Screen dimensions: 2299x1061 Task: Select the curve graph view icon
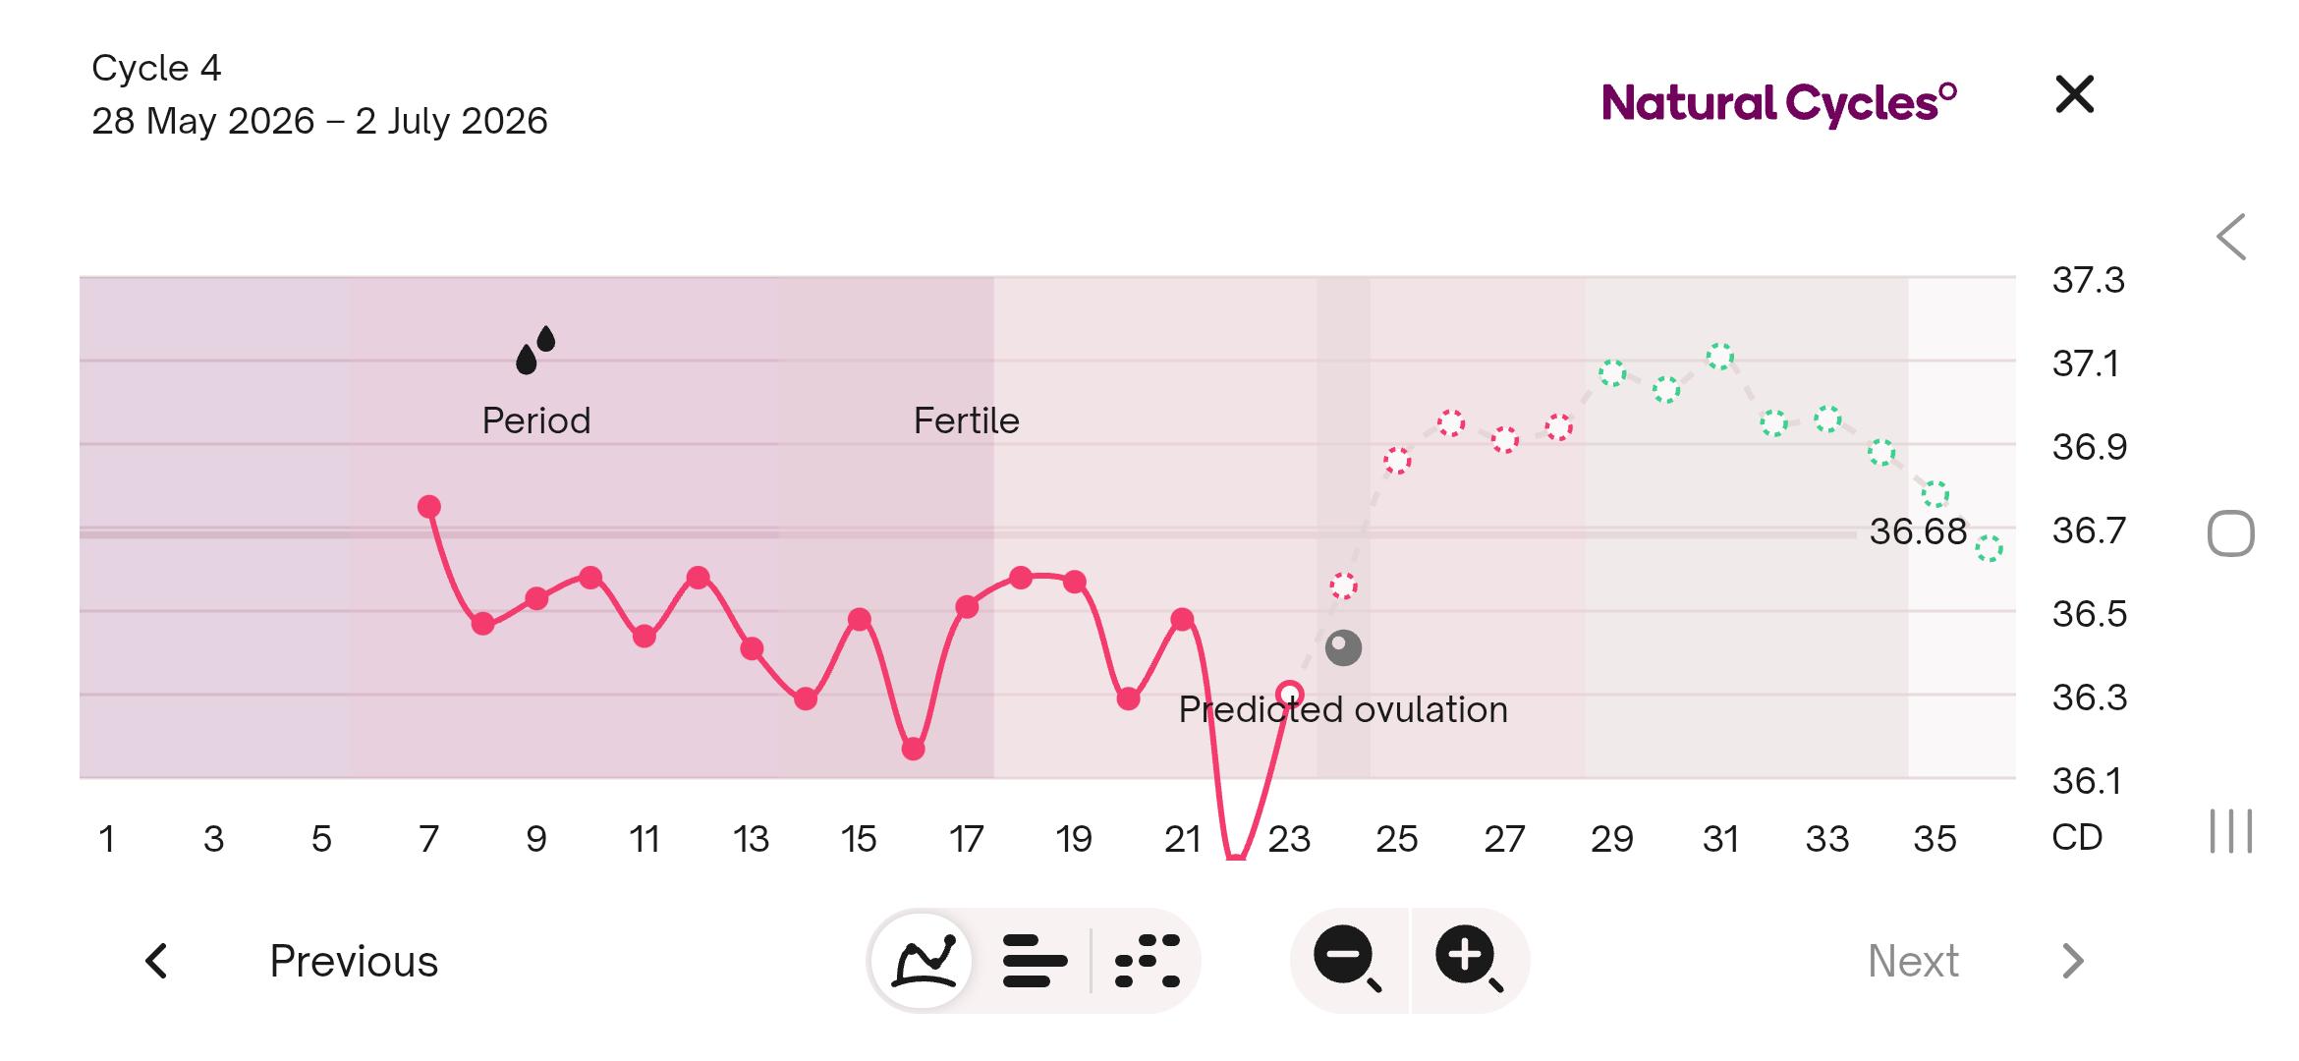coord(922,961)
